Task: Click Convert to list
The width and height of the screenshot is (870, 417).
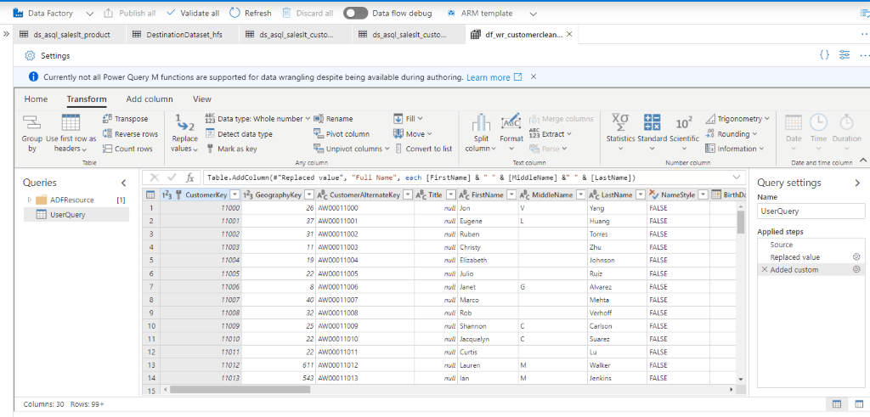Action: [423, 149]
